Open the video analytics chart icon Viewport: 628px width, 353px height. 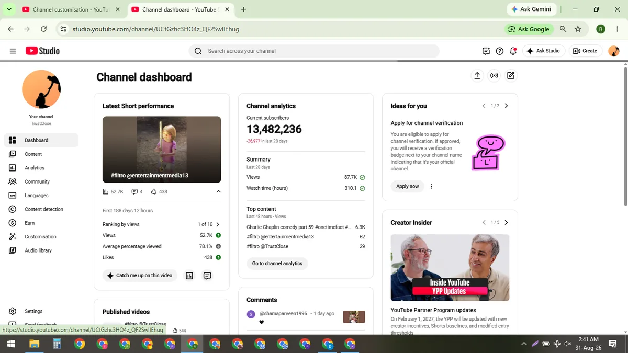pos(189,276)
